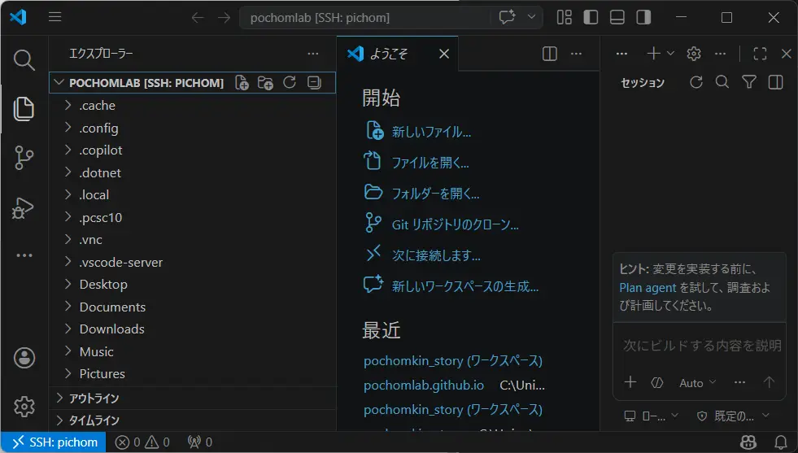Toggle the secondary side bar
This screenshot has width=798, height=453.
[x=643, y=17]
